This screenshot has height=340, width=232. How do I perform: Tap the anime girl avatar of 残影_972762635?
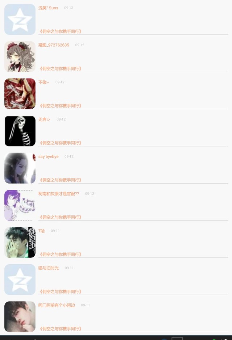(20, 56)
